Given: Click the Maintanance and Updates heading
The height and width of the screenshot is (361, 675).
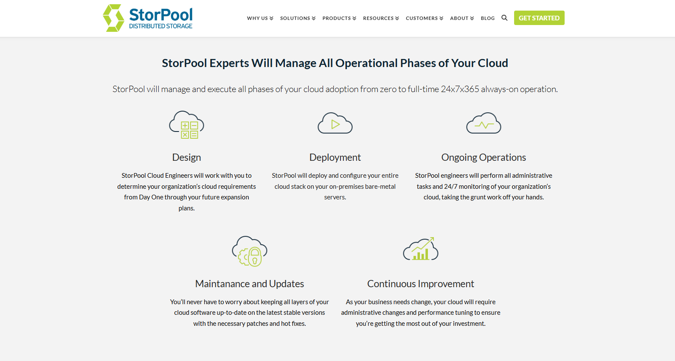Looking at the screenshot, I should pos(250,284).
